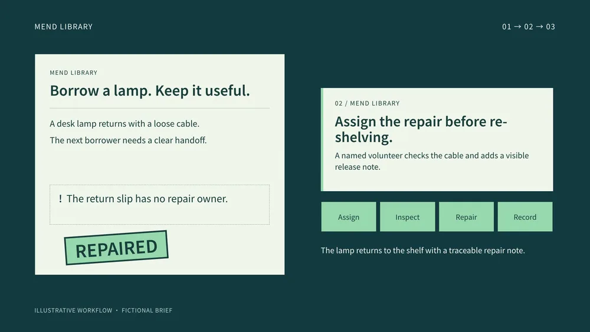Click the 'The lamp returns to the shelf' caption
The image size is (590, 332).
click(x=423, y=251)
